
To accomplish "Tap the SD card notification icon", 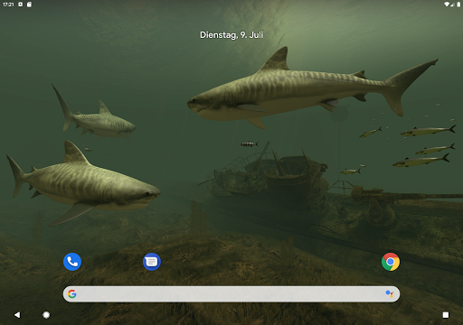I will click(29, 5).
